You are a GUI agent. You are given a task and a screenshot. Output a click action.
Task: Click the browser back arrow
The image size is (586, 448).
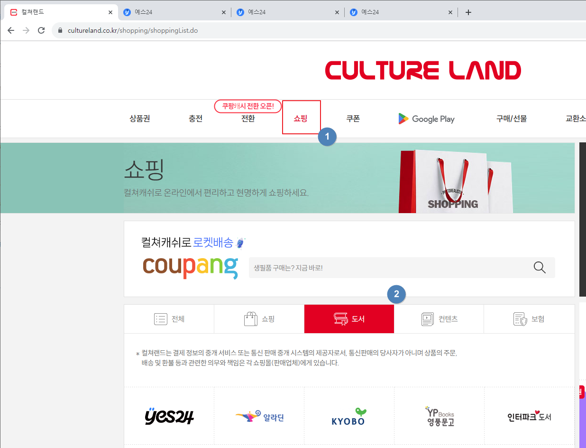(x=11, y=30)
